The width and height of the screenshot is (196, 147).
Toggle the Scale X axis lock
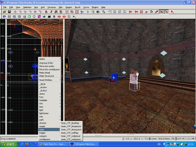pyautogui.click(x=115, y=12)
